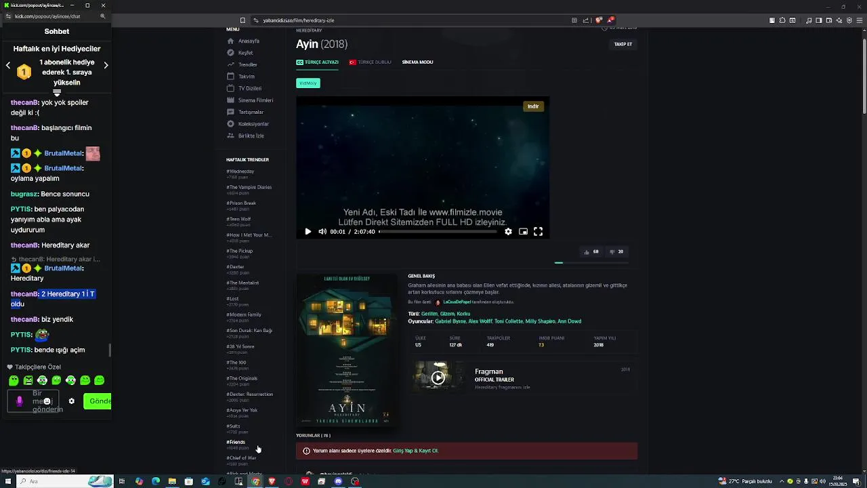Collapse the weekly gifts banner handle
This screenshot has width=867, height=488.
click(x=57, y=93)
